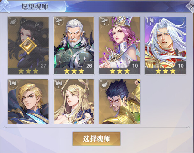Click the tower icon on blonde woman card
The height and width of the screenshot is (153, 194).
58,84
